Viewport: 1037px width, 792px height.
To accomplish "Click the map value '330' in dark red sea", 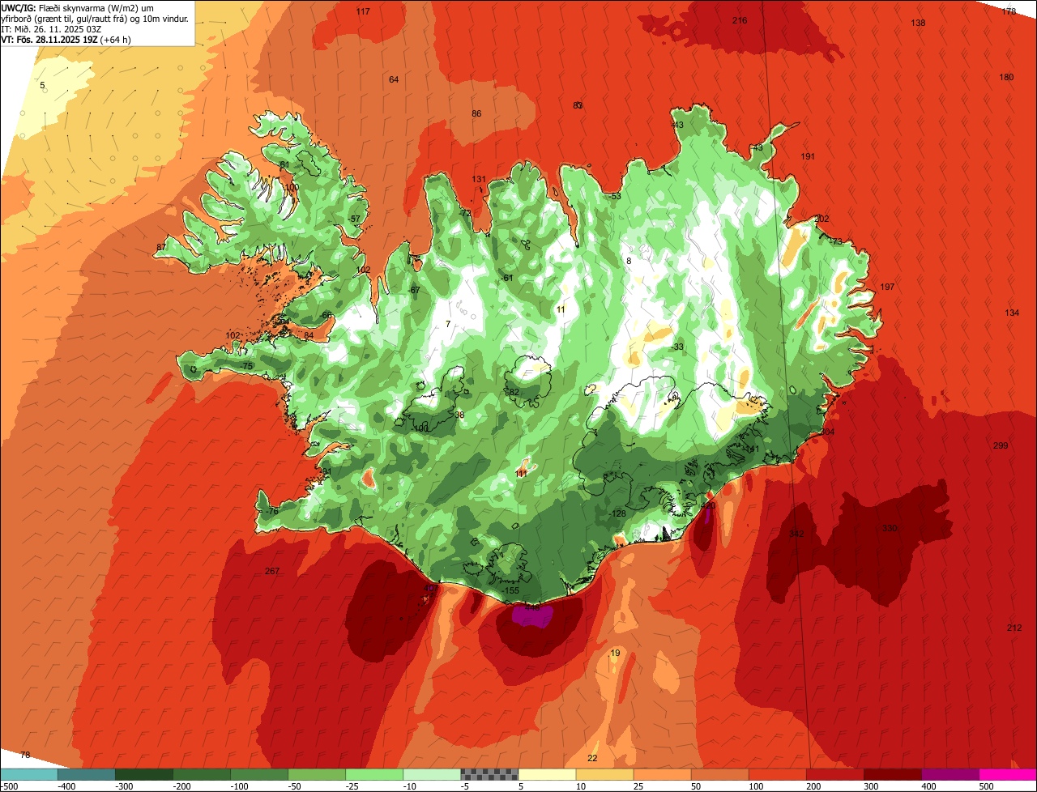I will [890, 528].
